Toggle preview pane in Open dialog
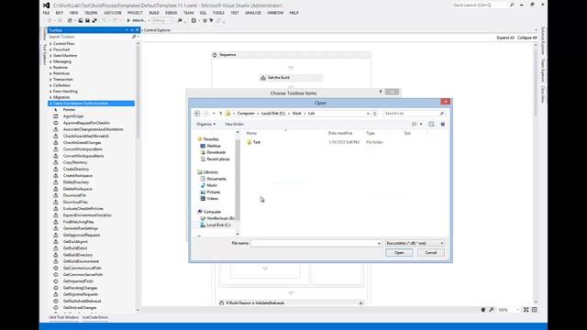Viewport: 587px width, 330px height. pos(431,125)
